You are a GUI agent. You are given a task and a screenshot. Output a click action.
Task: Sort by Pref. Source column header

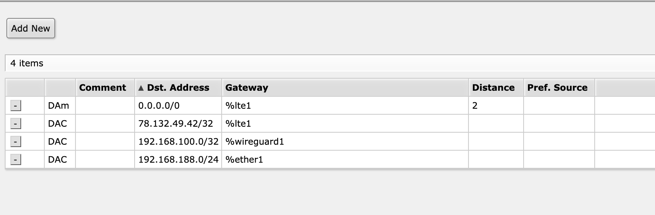click(557, 88)
